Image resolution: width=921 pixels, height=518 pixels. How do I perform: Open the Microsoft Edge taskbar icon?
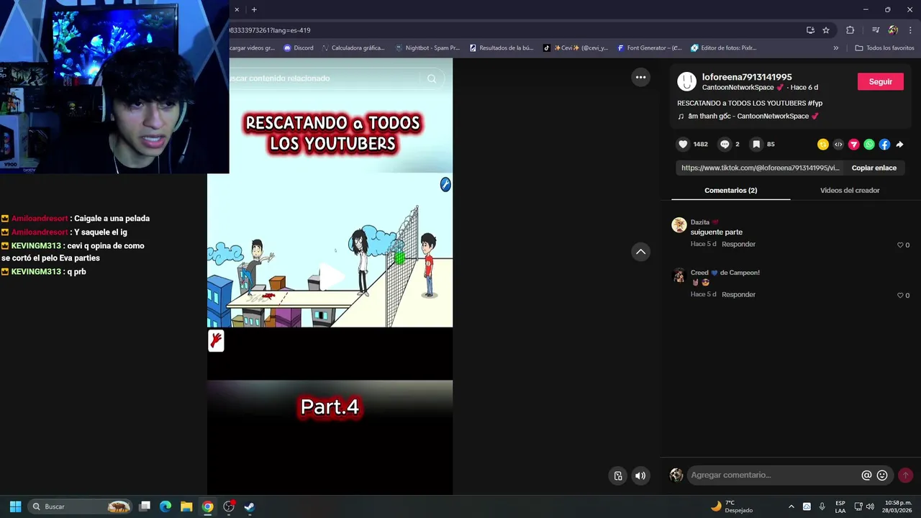165,506
